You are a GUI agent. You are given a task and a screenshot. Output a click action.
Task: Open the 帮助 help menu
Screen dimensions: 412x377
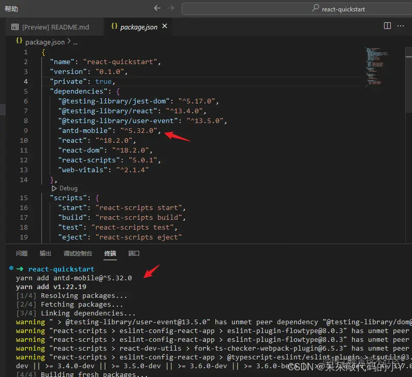[x=11, y=9]
